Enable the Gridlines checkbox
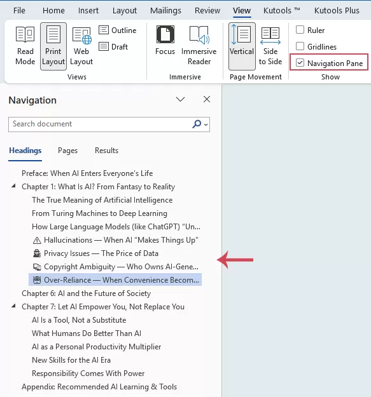Image resolution: width=371 pixels, height=397 pixels. [300, 46]
